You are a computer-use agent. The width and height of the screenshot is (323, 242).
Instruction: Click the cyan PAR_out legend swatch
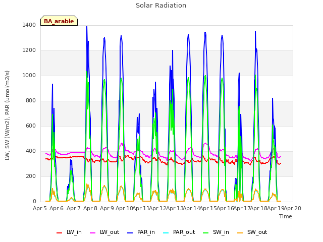click(166, 233)
